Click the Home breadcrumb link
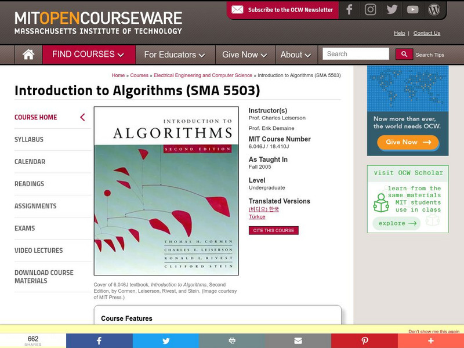 118,75
